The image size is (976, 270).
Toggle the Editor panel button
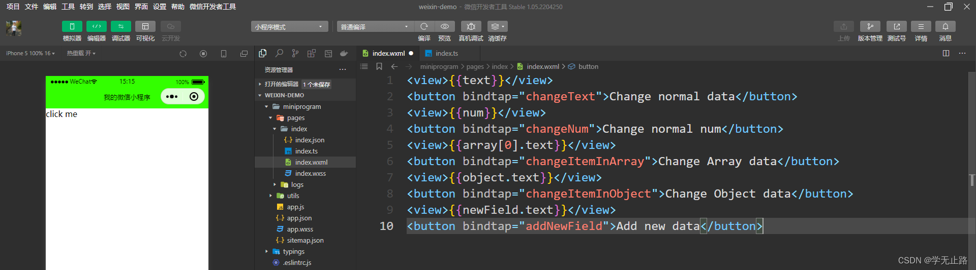[x=96, y=26]
